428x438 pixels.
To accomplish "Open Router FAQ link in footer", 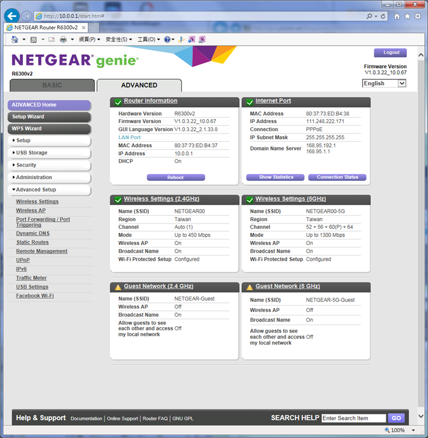I will pyautogui.click(x=155, y=419).
